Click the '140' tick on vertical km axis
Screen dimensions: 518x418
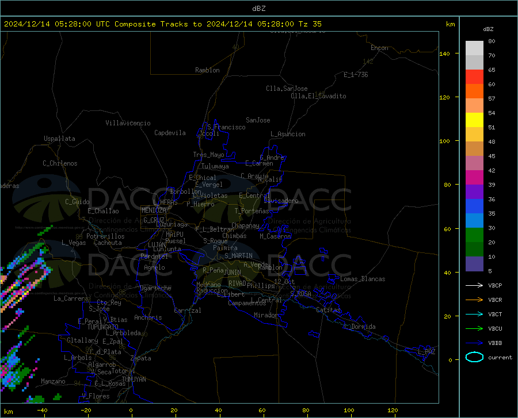point(444,53)
